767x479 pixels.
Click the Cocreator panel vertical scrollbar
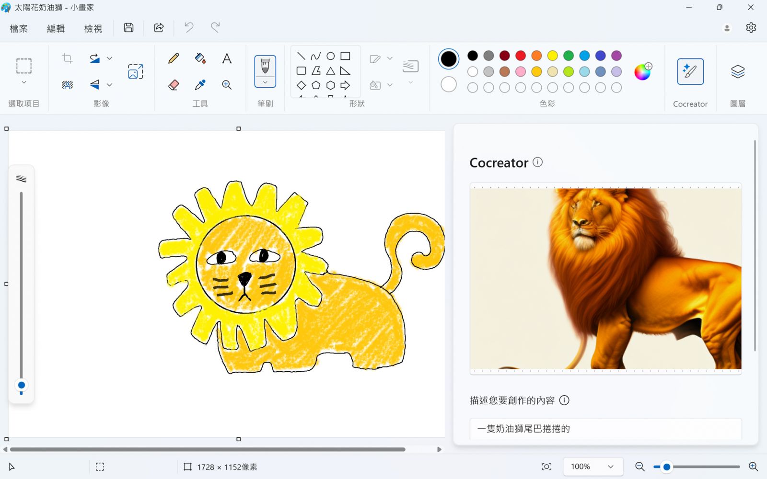point(755,245)
